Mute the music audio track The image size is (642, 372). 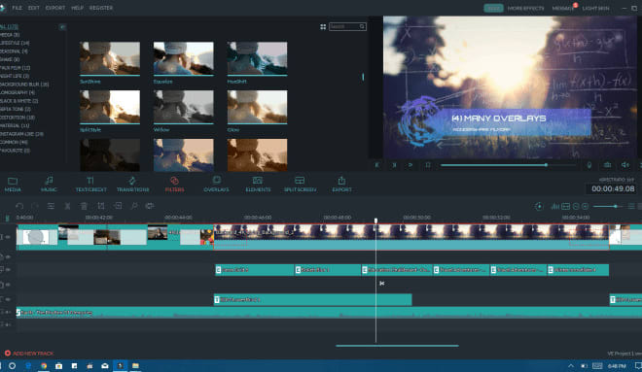tap(8, 313)
